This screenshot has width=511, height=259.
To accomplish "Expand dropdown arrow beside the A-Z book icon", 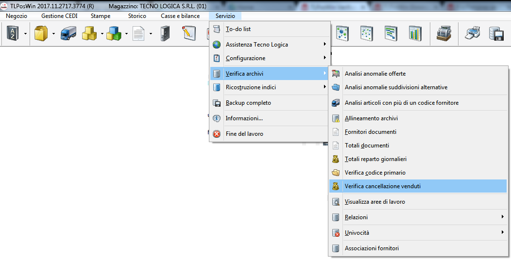I will pos(25,34).
